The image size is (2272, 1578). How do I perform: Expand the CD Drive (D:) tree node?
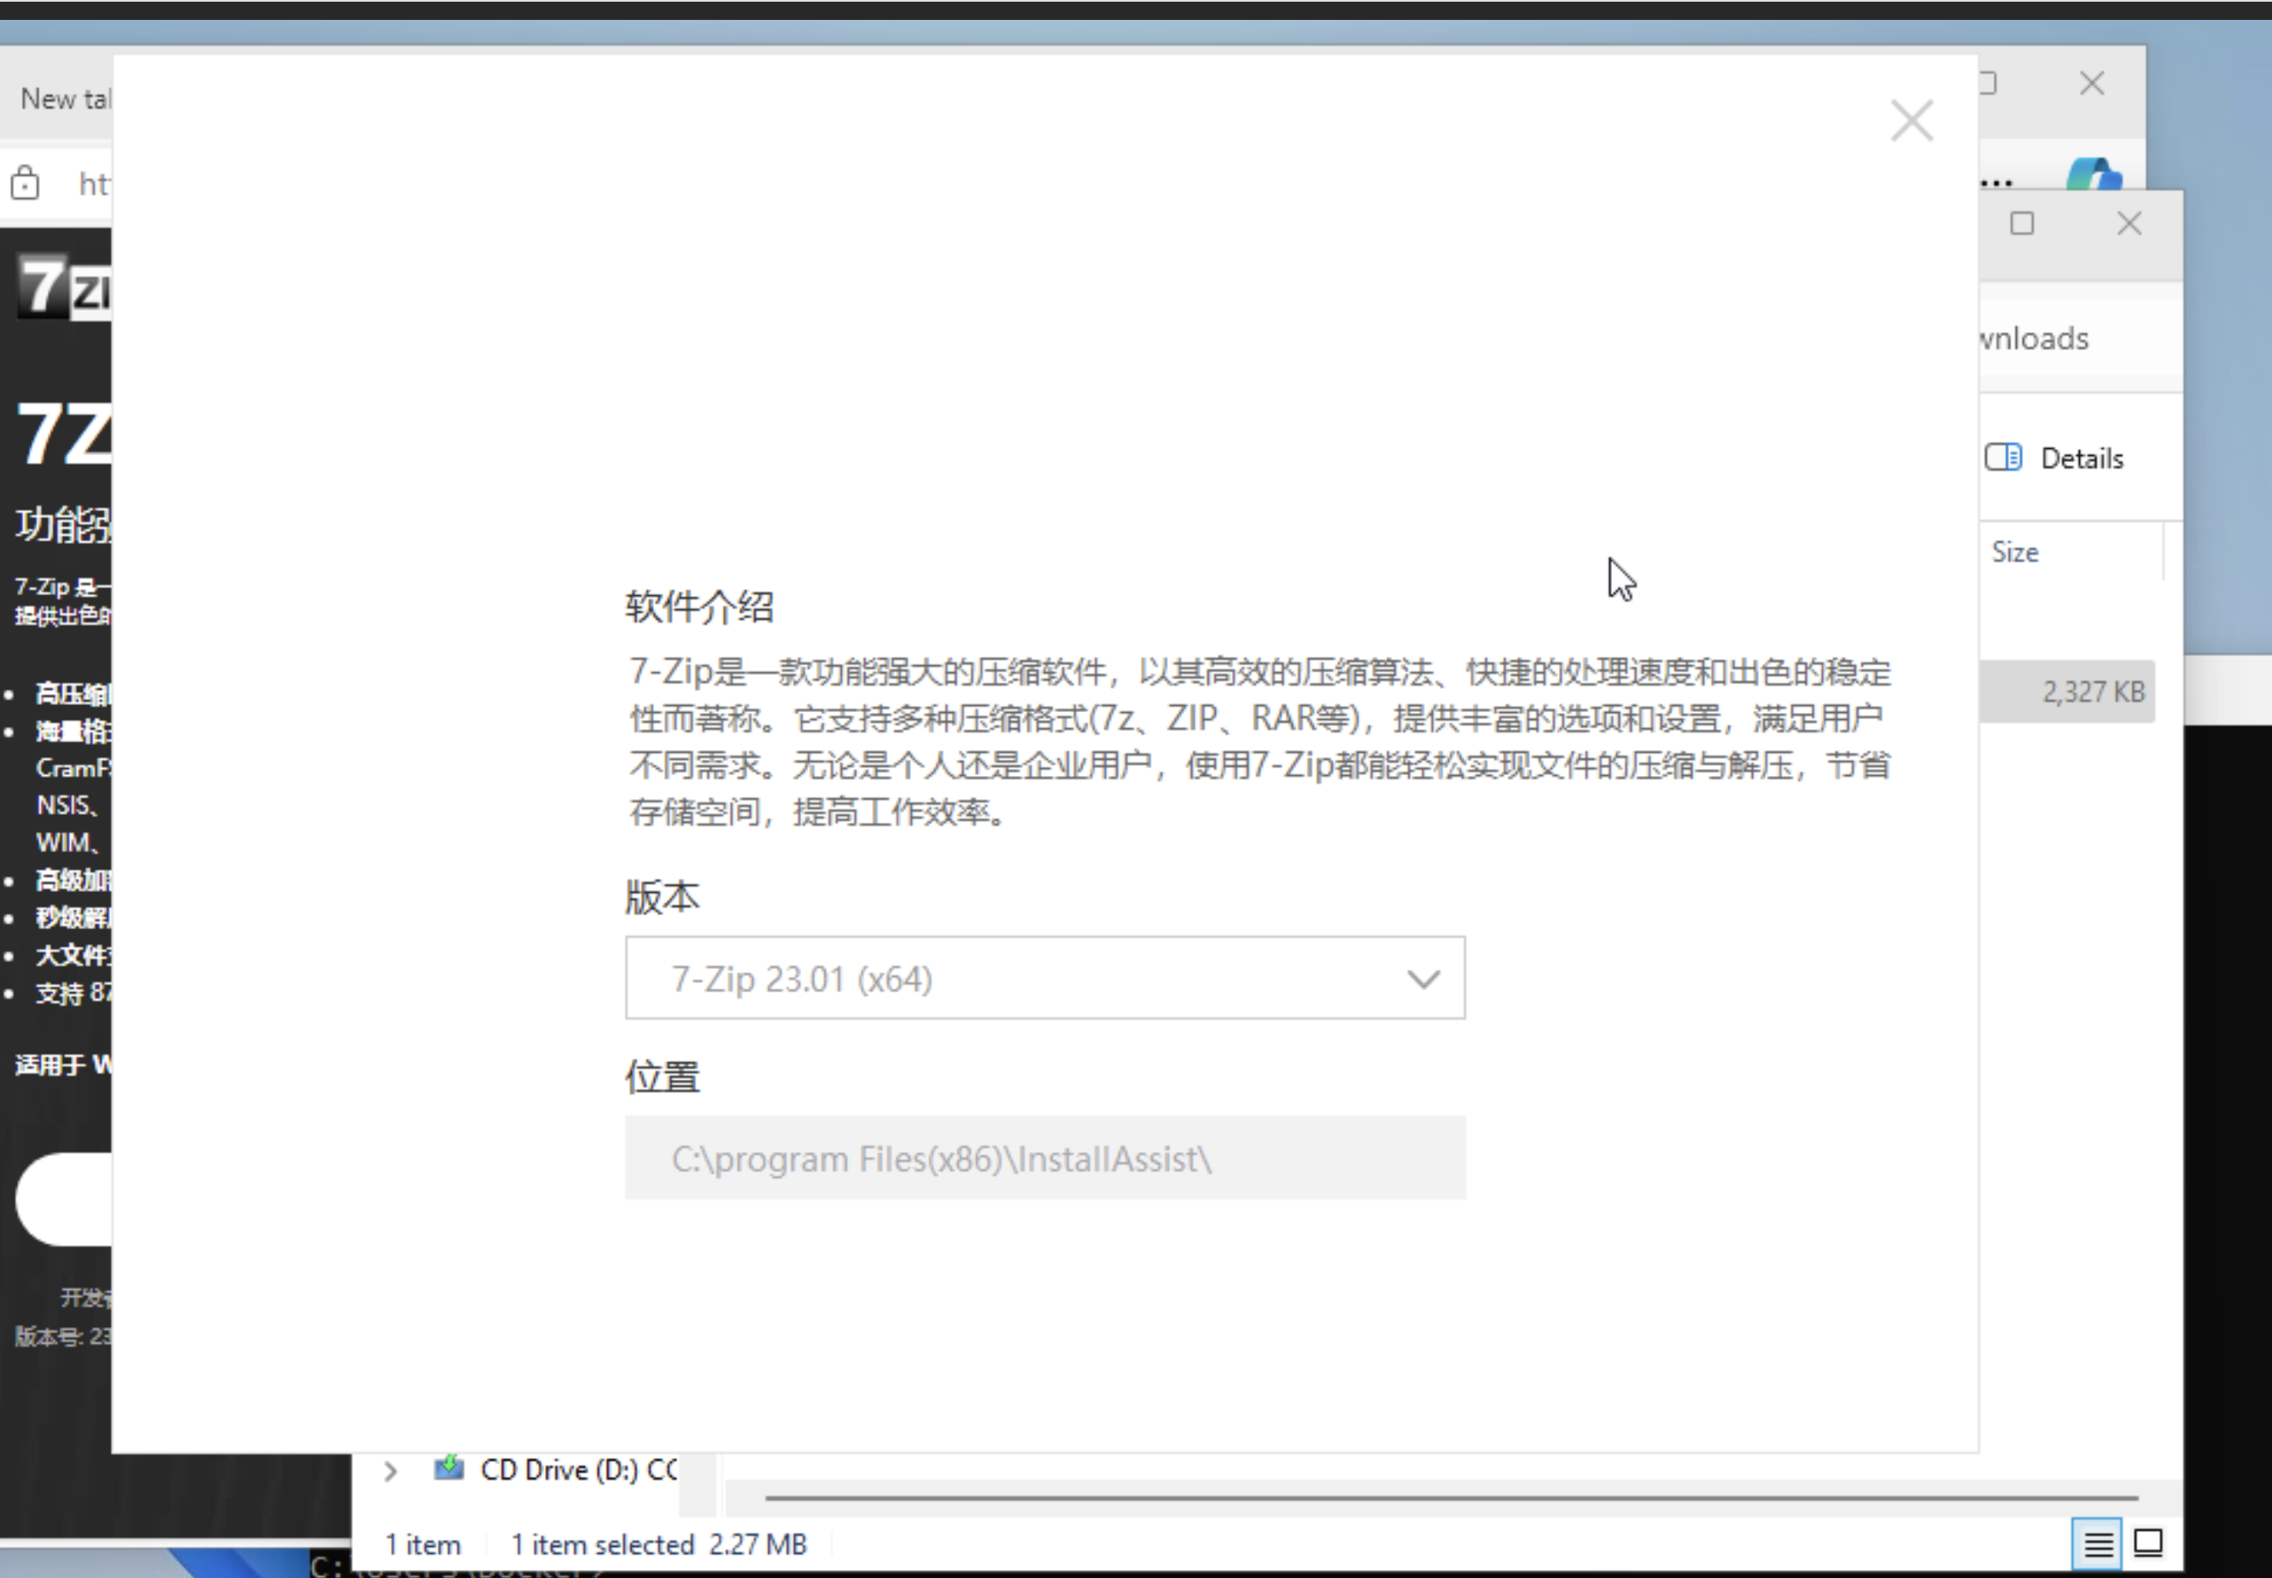[x=390, y=1470]
